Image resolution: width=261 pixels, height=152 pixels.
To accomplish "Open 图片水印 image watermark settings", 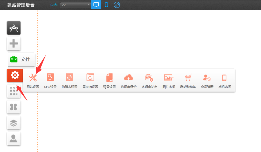I will tap(168, 80).
